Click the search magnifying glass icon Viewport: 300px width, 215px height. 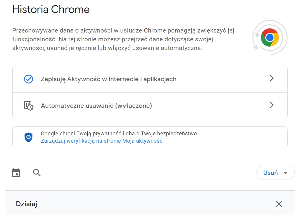(x=37, y=173)
